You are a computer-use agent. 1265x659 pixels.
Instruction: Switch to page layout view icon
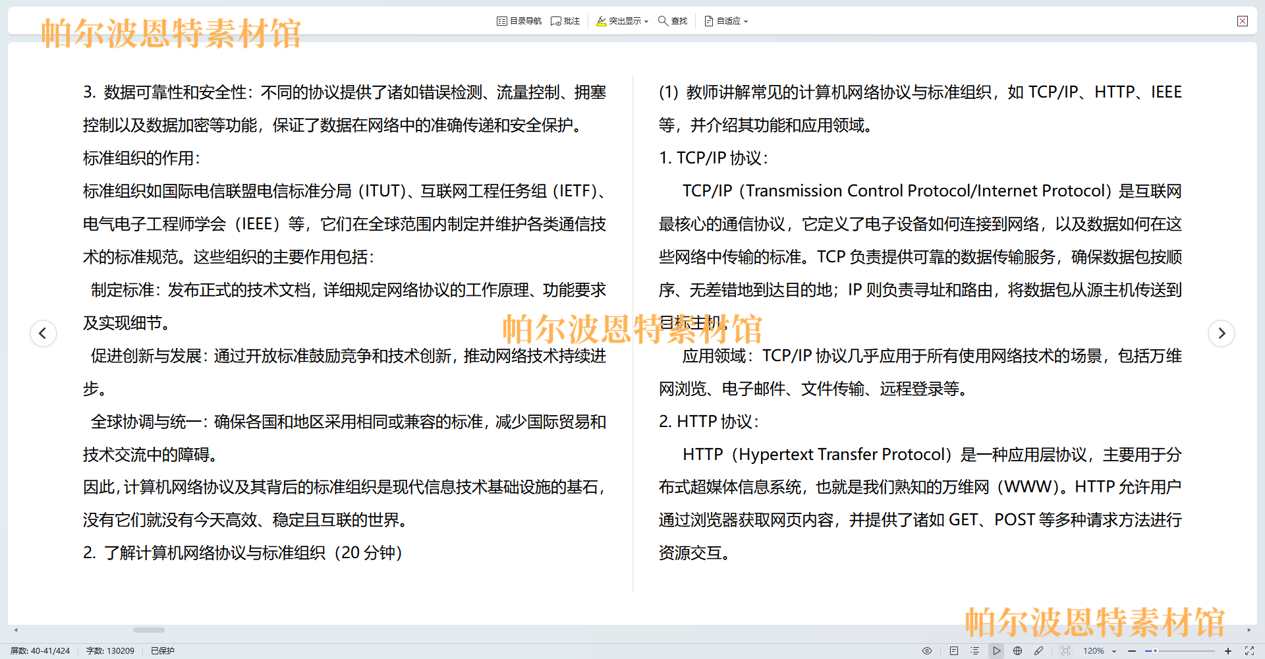pos(954,650)
